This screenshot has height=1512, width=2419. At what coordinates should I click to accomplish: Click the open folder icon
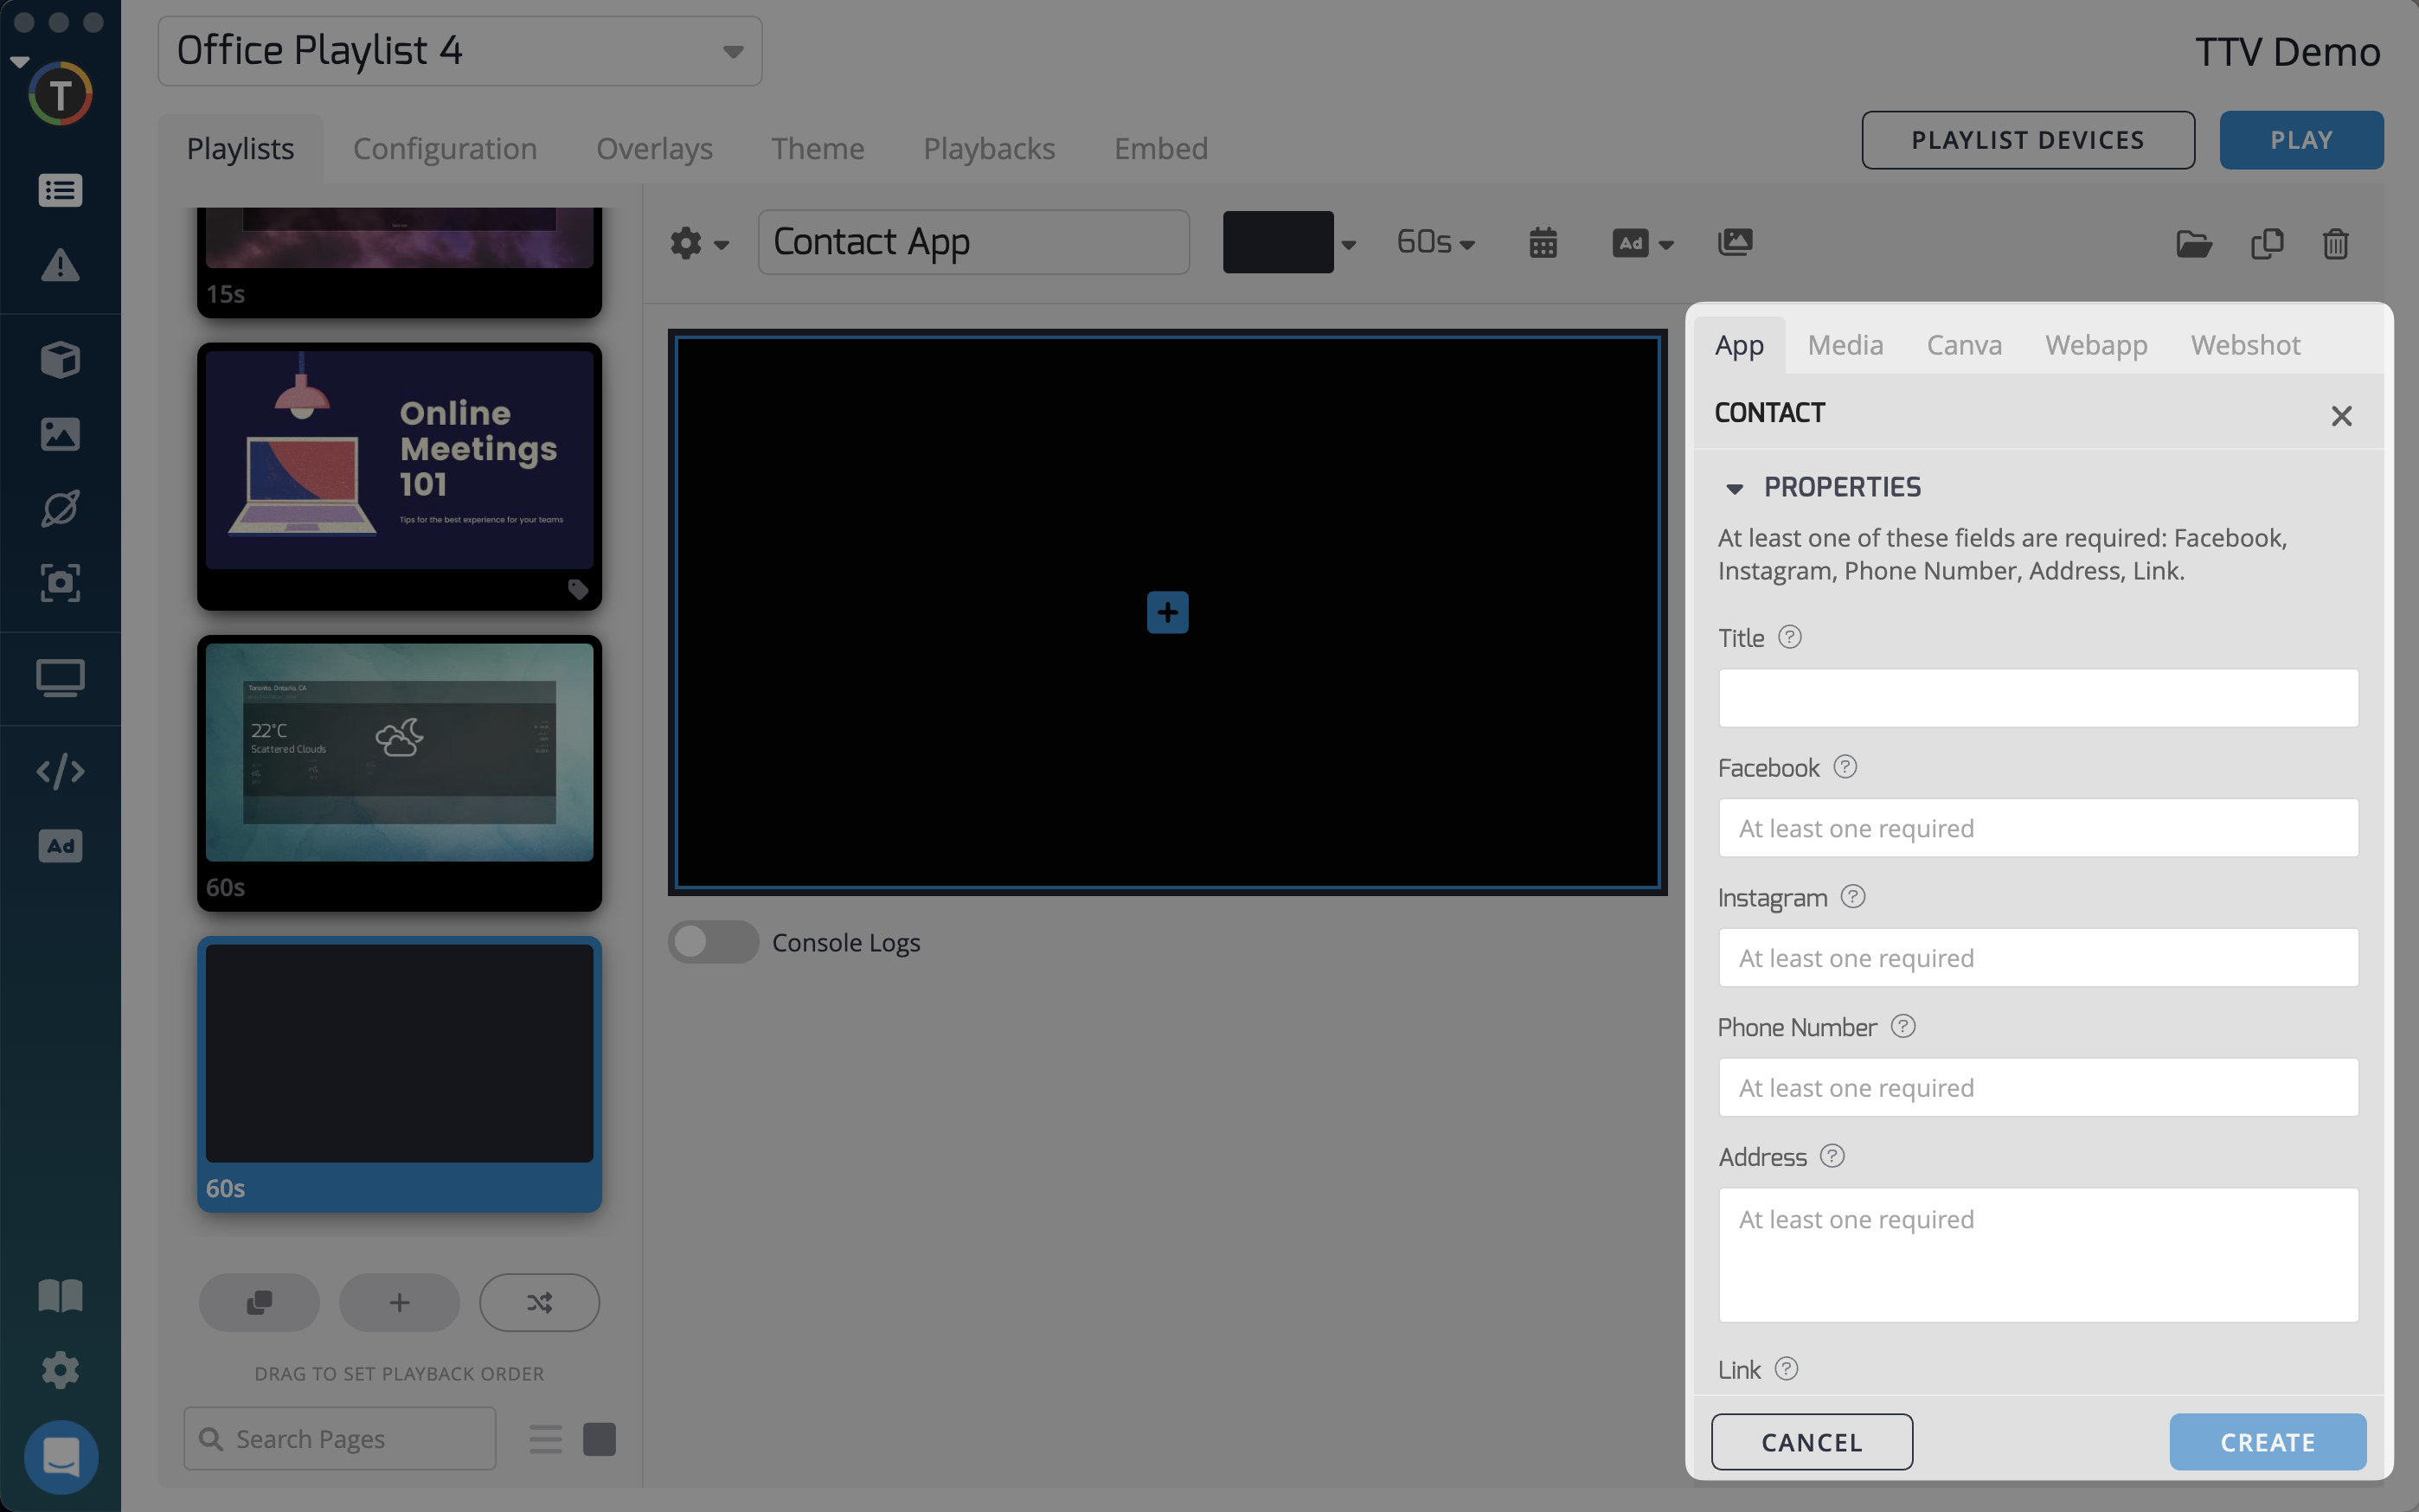[x=2193, y=243]
